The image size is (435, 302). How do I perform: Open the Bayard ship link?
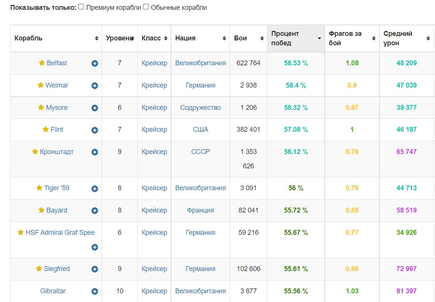pos(57,210)
